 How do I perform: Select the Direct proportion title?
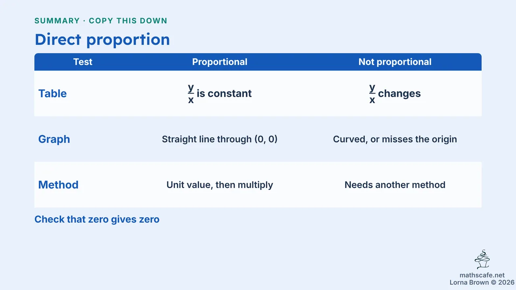[x=102, y=39]
